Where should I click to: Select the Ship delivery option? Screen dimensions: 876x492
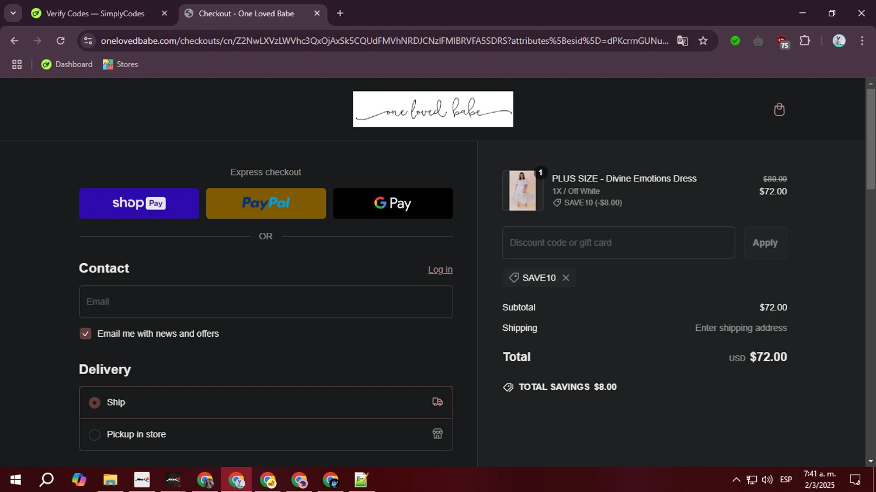(266, 403)
